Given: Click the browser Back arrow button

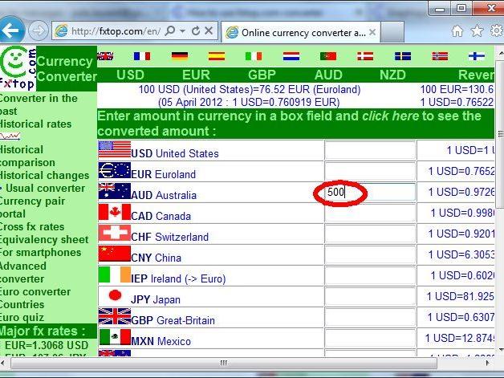Looking at the screenshot, I should click(11, 31).
